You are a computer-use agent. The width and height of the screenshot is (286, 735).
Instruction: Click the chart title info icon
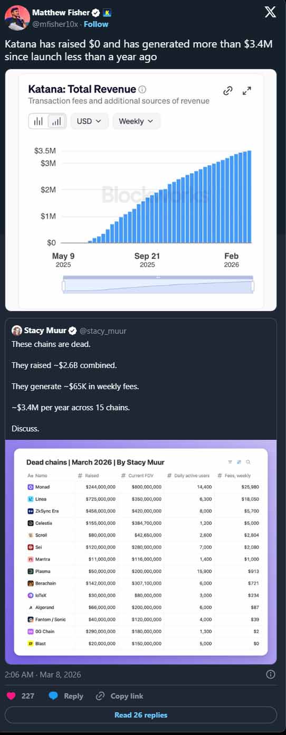point(142,89)
